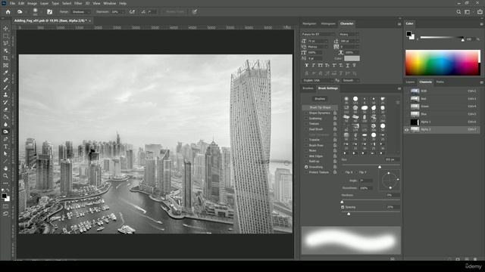Select the Clone Stamp tool

5,95
